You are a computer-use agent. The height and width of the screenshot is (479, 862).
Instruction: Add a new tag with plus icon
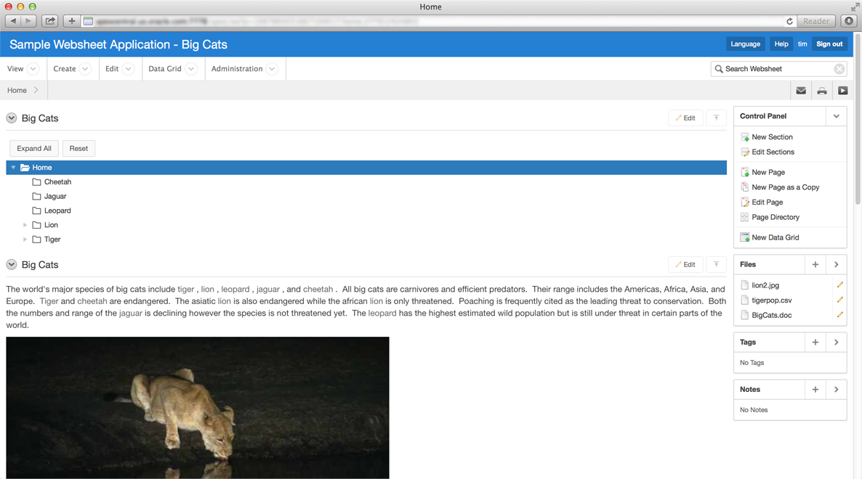(815, 343)
